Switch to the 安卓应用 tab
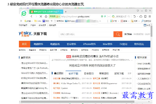This screenshot has width=156, height=104. (x=89, y=73)
